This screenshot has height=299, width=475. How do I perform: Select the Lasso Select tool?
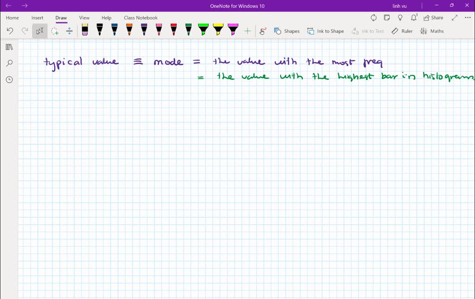coord(55,31)
